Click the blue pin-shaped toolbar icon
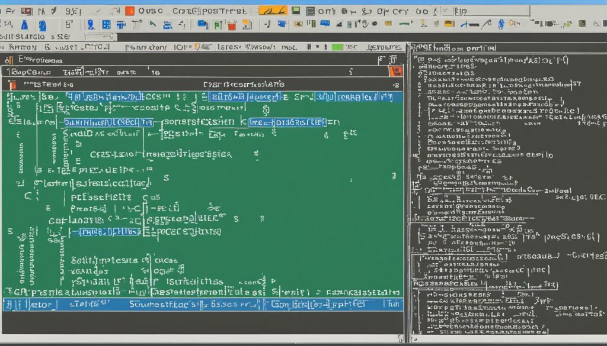Viewport: 607px width, 346px height. point(91,25)
